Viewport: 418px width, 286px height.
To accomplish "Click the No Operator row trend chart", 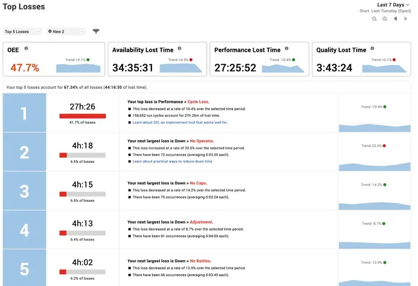I will [x=374, y=167].
